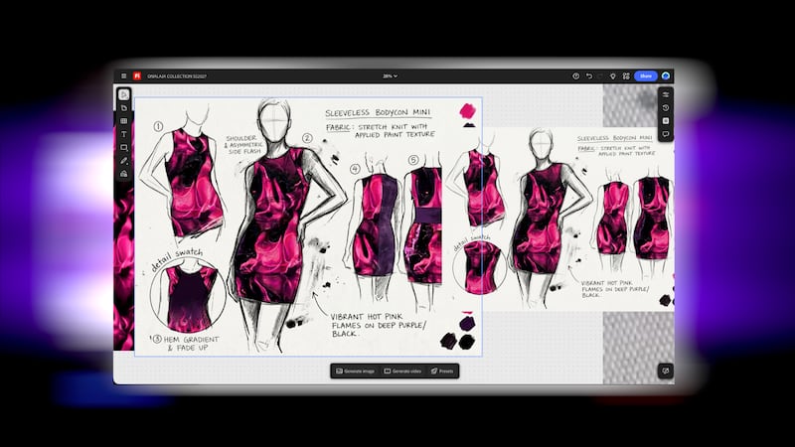Viewport: 795px width, 447px height.
Task: Open the properties sliders panel icon
Action: [x=666, y=94]
